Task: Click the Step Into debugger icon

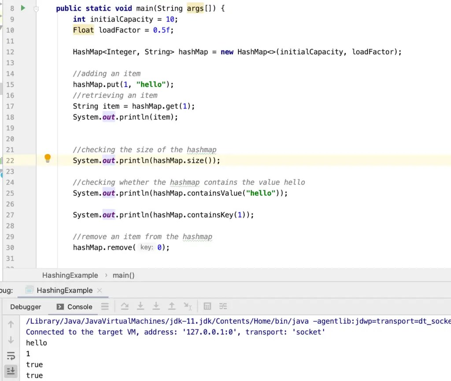Action: (140, 306)
